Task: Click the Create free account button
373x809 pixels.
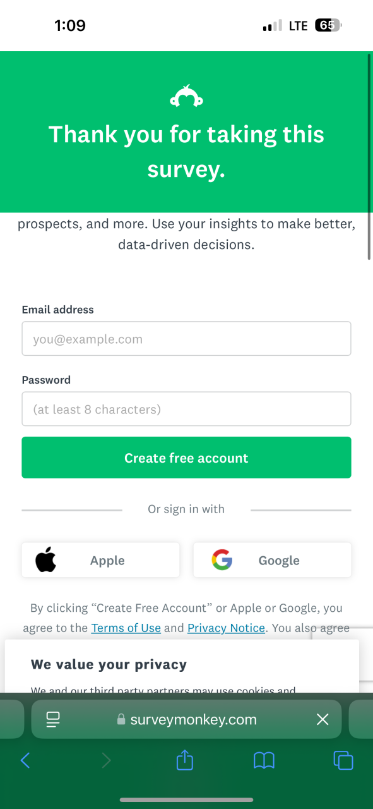Action: pyautogui.click(x=186, y=458)
